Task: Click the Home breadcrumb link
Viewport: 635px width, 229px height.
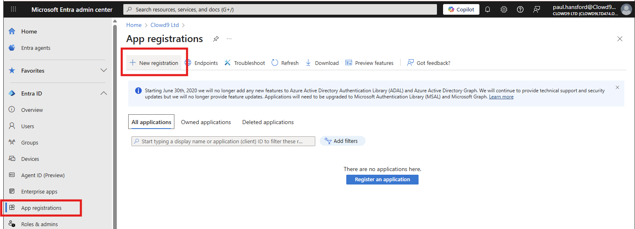Action: (x=134, y=25)
